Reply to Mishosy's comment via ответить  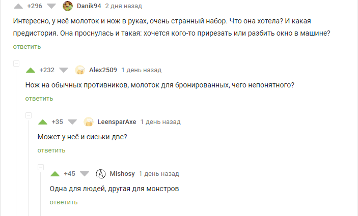64,202
